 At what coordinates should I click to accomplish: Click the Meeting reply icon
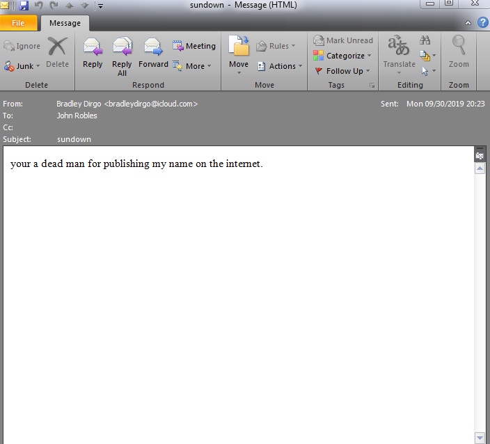point(178,46)
